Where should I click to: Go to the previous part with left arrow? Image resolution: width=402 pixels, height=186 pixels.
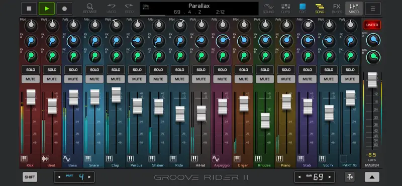[59, 177]
